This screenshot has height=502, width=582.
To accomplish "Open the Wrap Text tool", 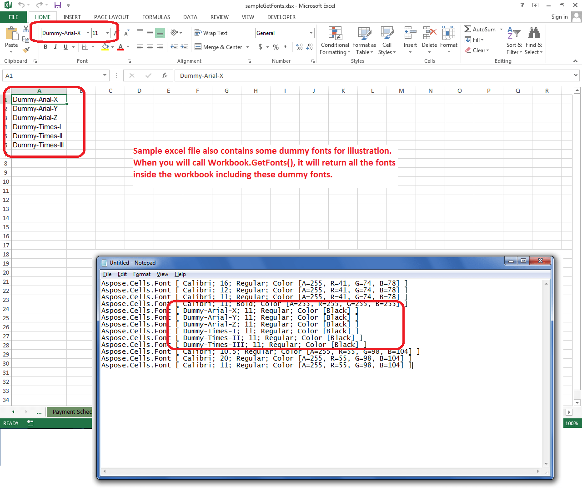I will pos(211,33).
